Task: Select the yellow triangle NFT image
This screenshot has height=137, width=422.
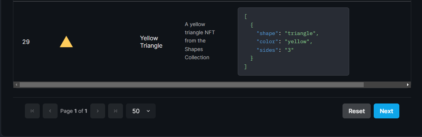Action: (66, 42)
